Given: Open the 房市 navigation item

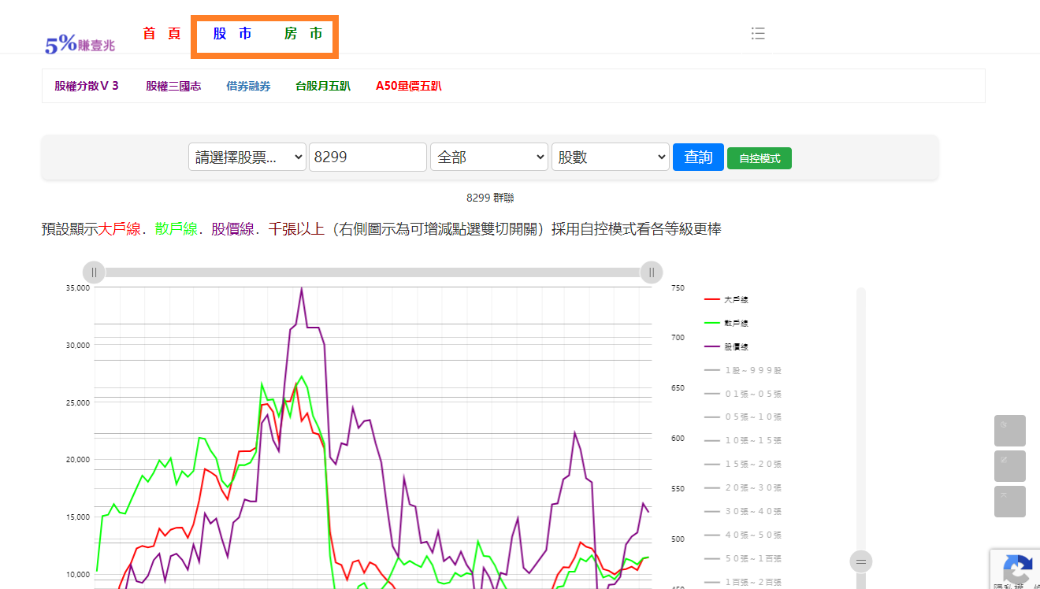Looking at the screenshot, I should (303, 34).
